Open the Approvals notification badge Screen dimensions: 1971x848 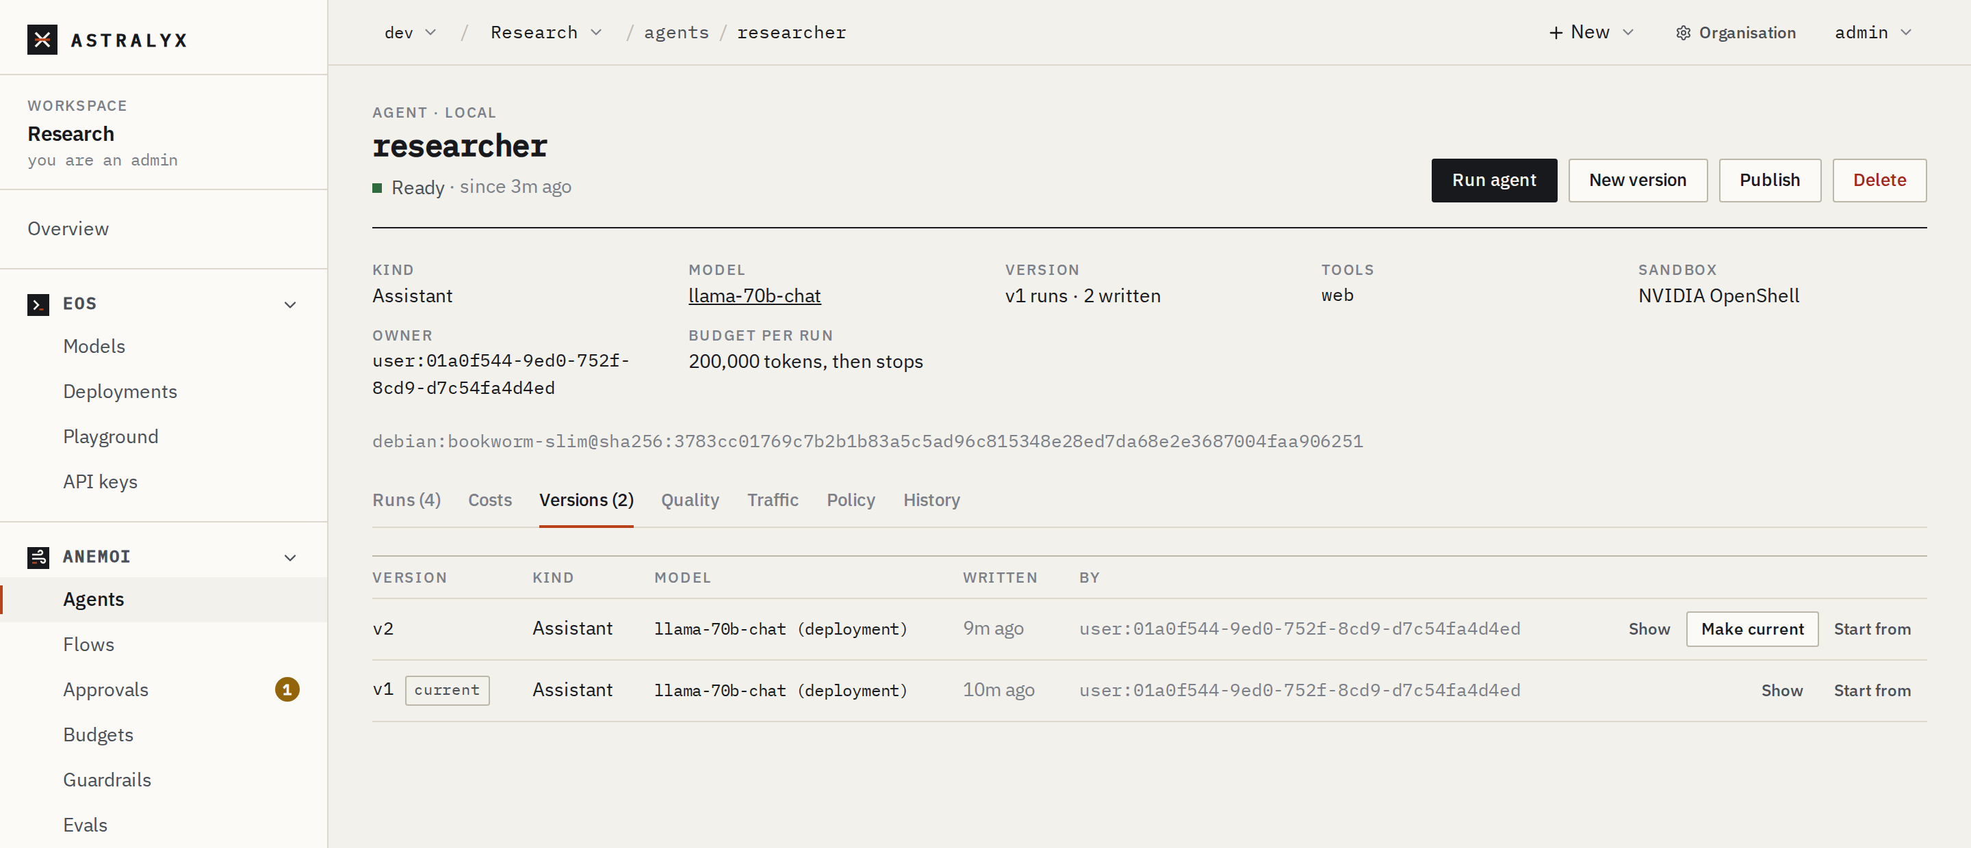(x=287, y=690)
